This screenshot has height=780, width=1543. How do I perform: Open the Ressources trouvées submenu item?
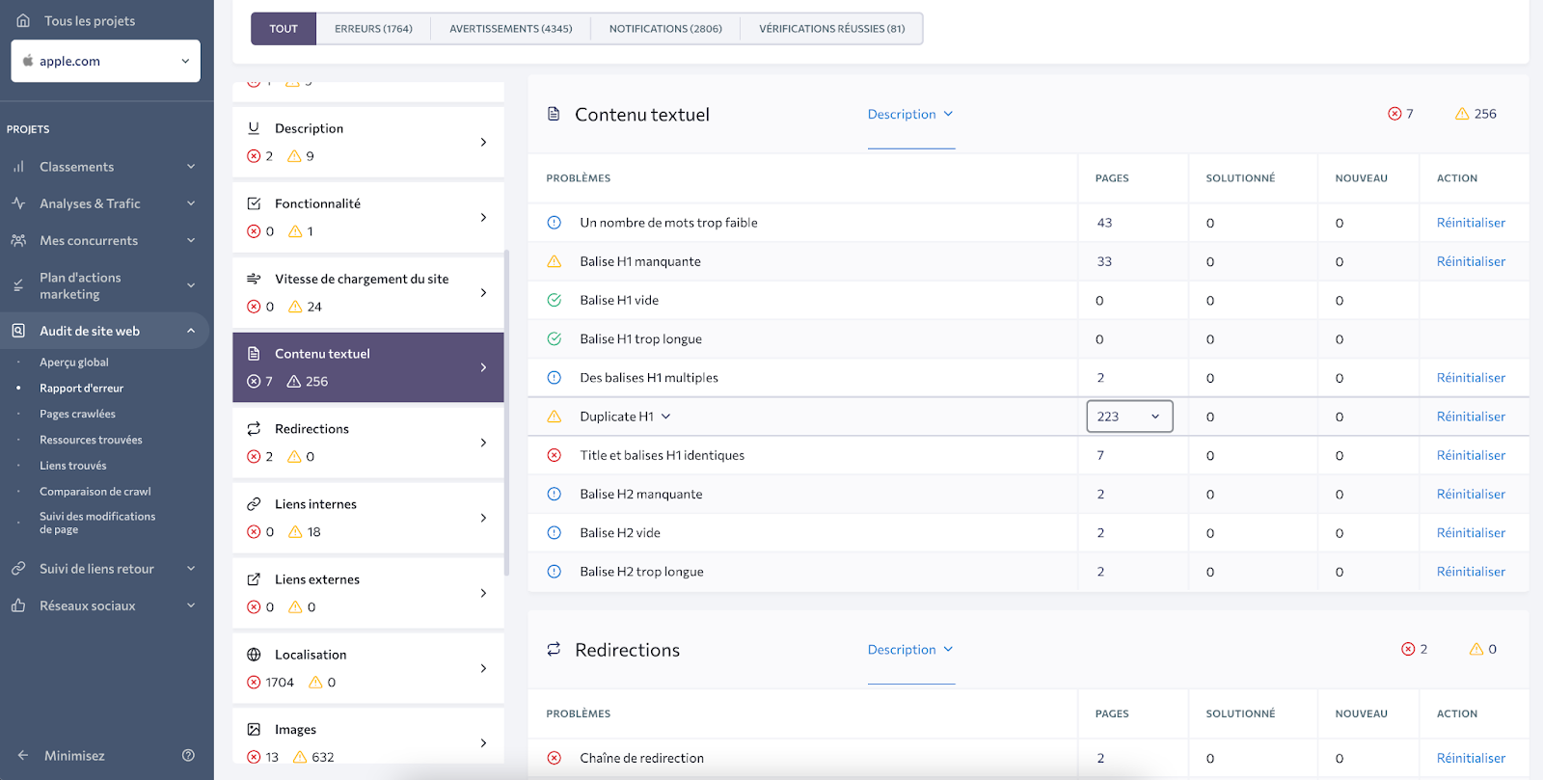click(x=91, y=440)
